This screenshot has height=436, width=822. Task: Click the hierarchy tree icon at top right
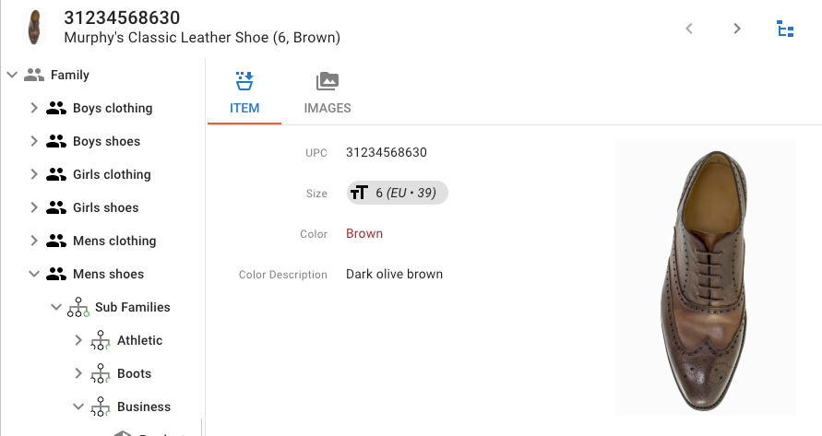[x=785, y=29]
